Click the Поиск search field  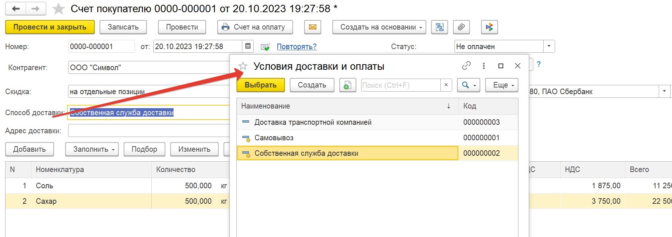coord(401,85)
